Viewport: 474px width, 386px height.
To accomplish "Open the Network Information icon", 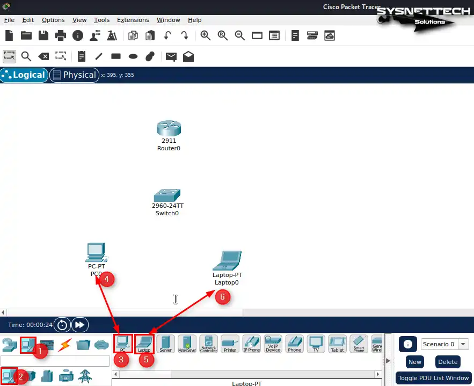I will point(78,35).
